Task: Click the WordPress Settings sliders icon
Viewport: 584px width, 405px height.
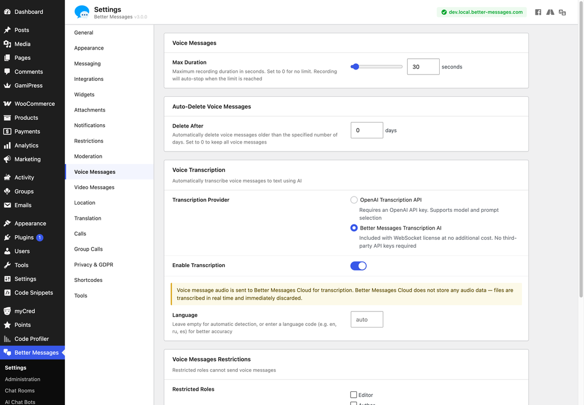Action: [x=7, y=279]
